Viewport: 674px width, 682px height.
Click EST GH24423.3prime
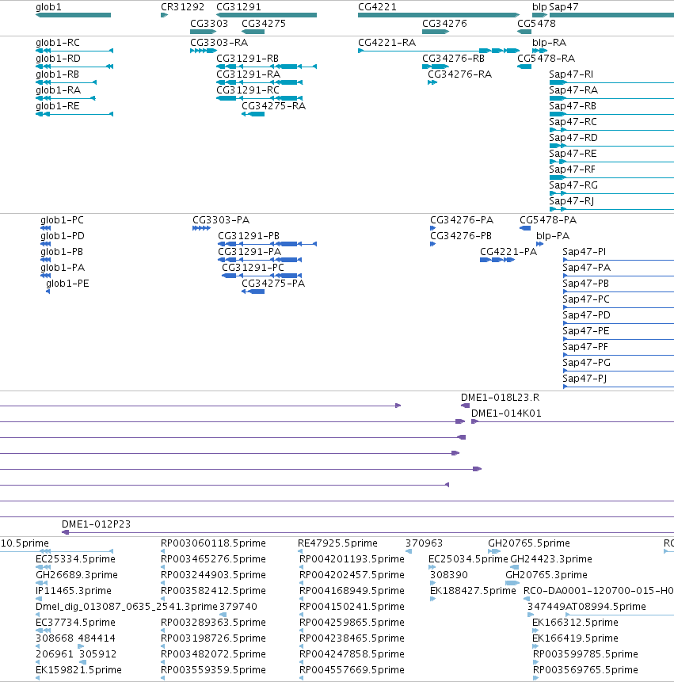[551, 559]
